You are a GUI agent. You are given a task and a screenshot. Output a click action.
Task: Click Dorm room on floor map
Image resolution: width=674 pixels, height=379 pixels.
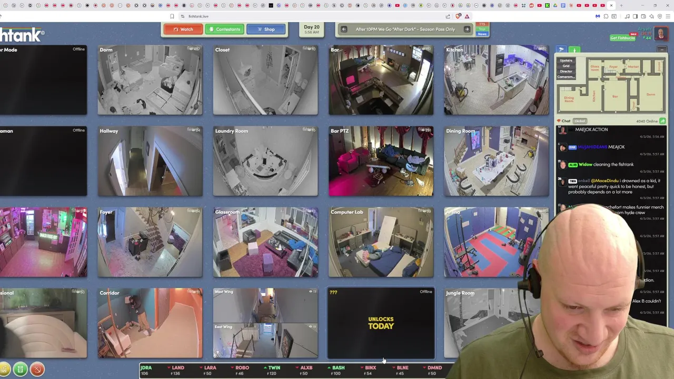click(x=651, y=94)
